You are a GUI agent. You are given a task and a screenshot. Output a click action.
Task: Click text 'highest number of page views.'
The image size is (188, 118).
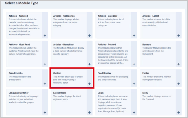click(x=22, y=54)
